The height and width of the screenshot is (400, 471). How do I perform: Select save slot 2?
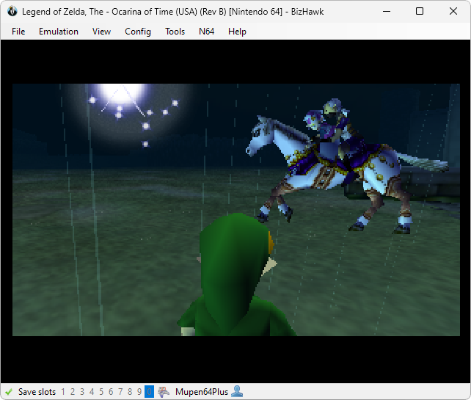pyautogui.click(x=73, y=392)
